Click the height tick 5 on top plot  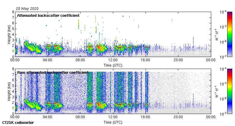point(13,29)
